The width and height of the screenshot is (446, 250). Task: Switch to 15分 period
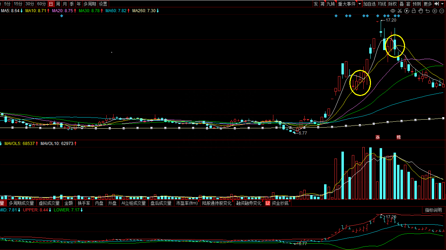click(x=18, y=4)
